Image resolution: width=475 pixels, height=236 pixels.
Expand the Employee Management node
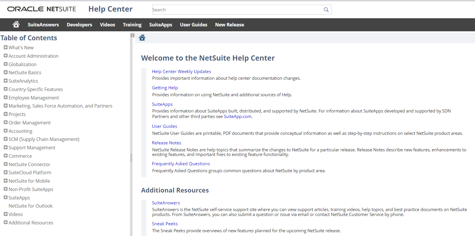(x=6, y=97)
